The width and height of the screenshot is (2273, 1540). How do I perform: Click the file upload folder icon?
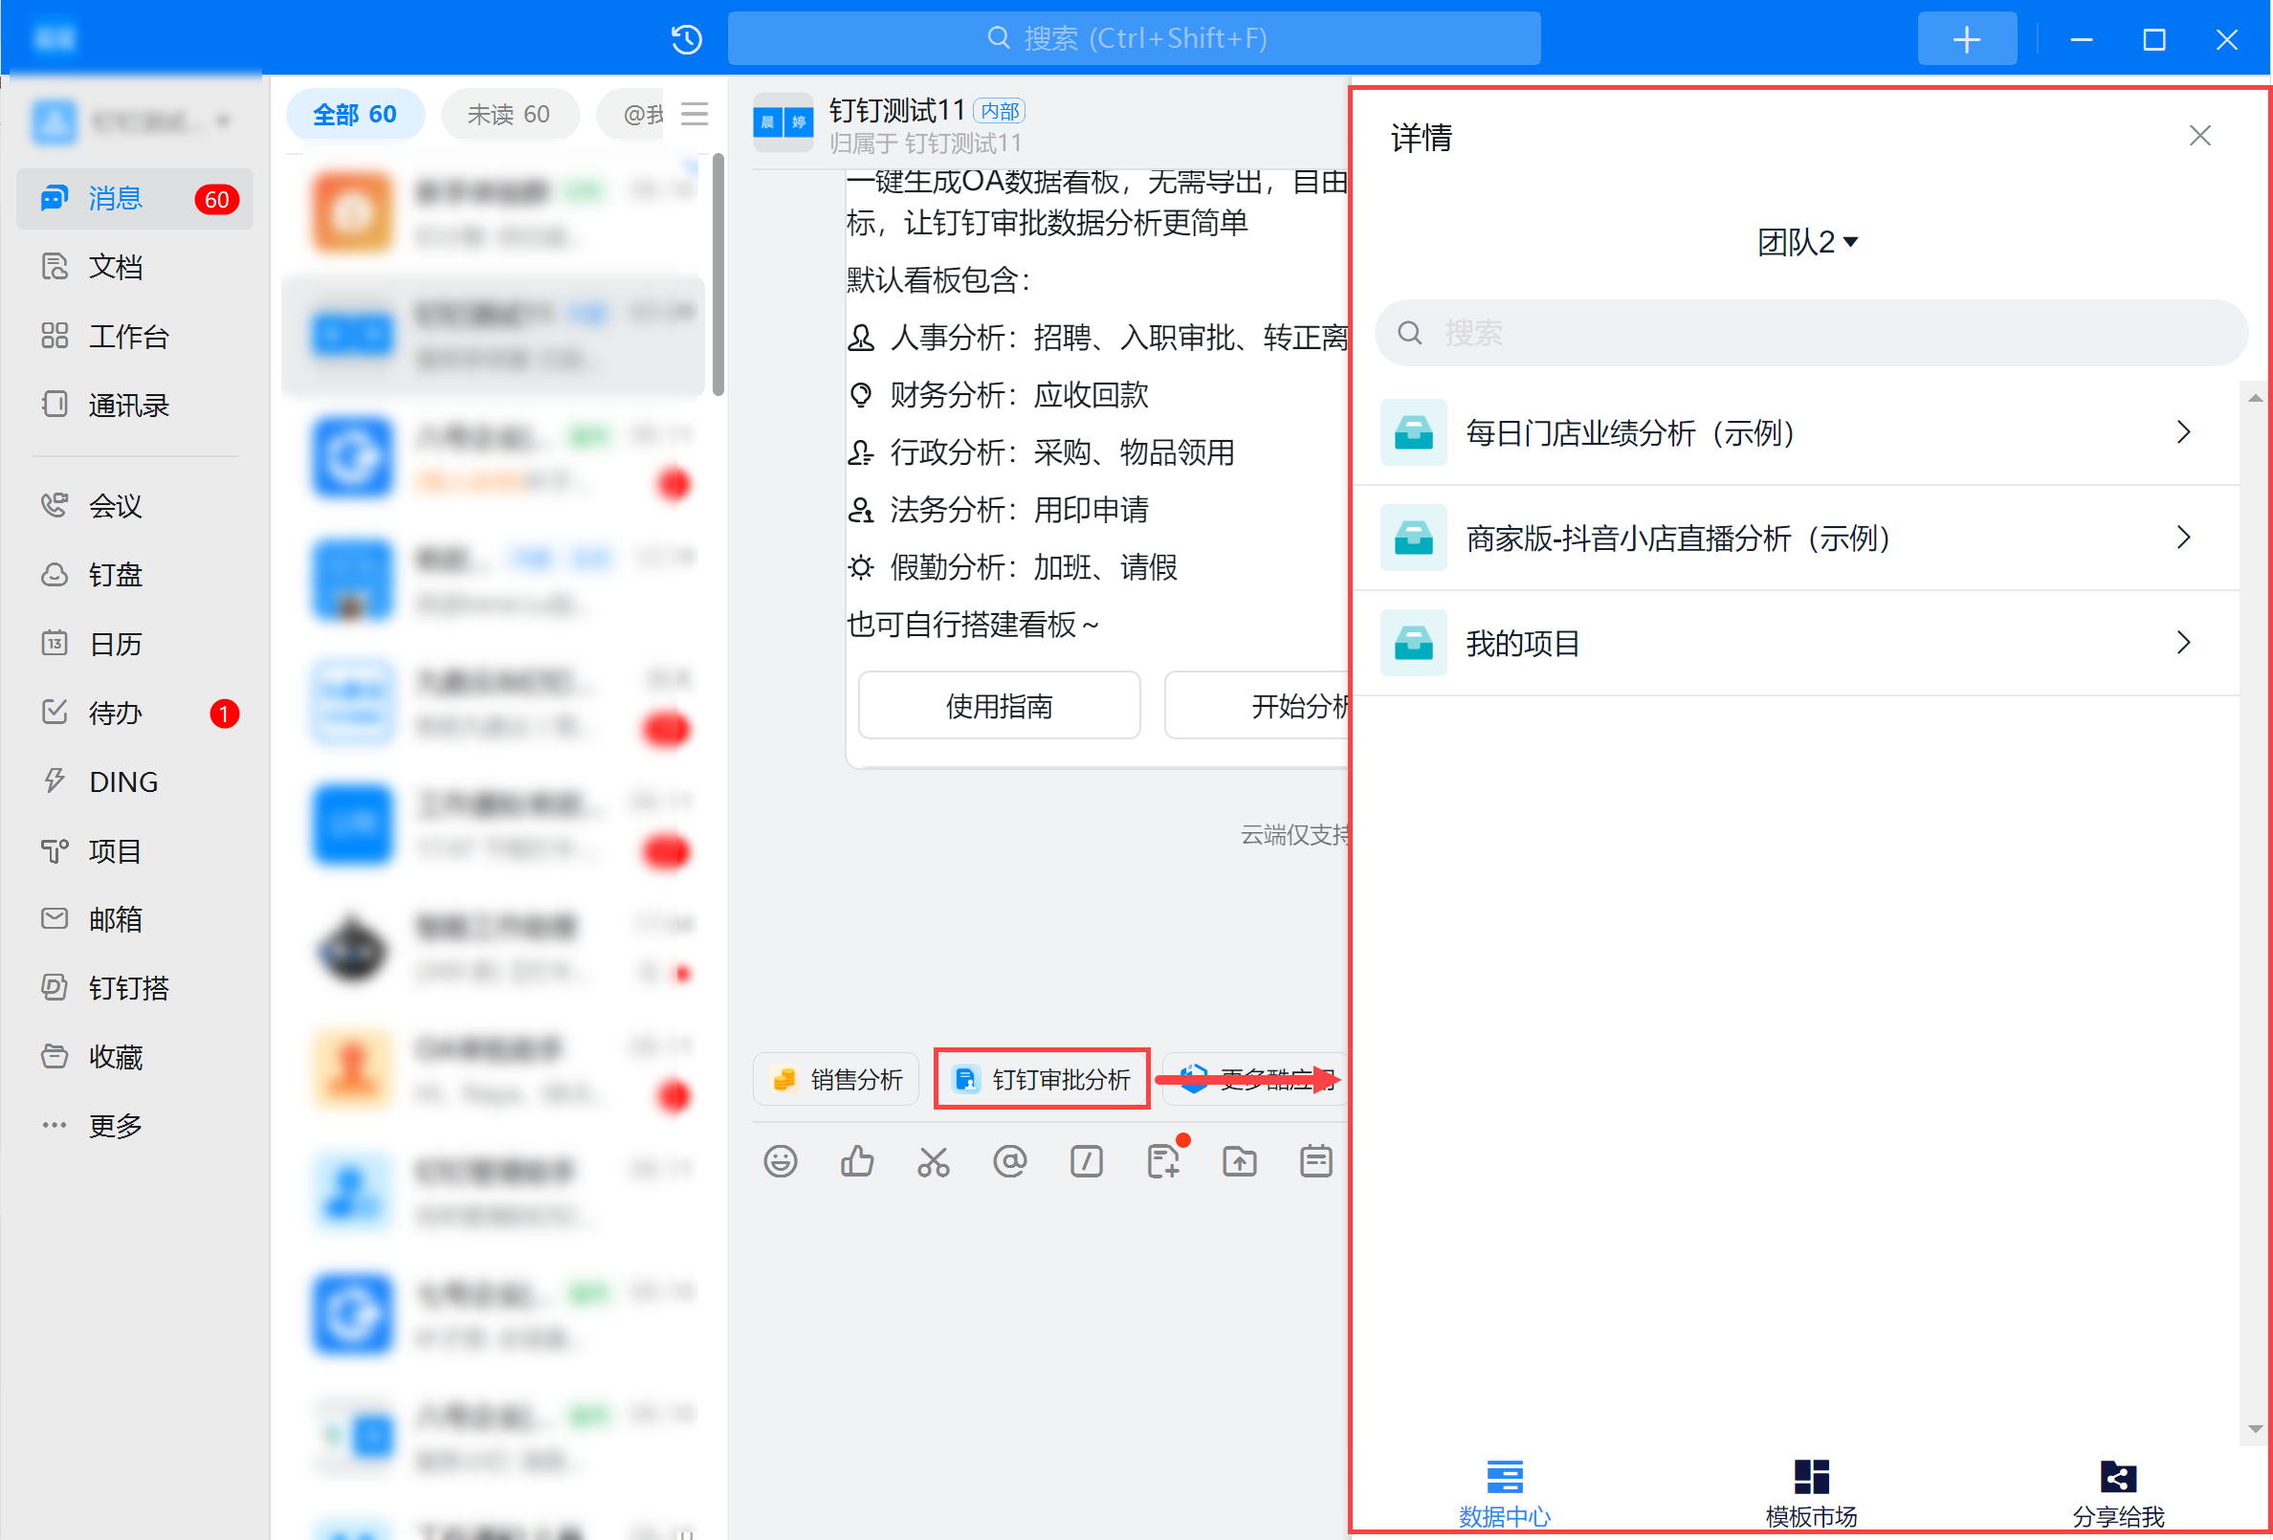point(1239,1161)
